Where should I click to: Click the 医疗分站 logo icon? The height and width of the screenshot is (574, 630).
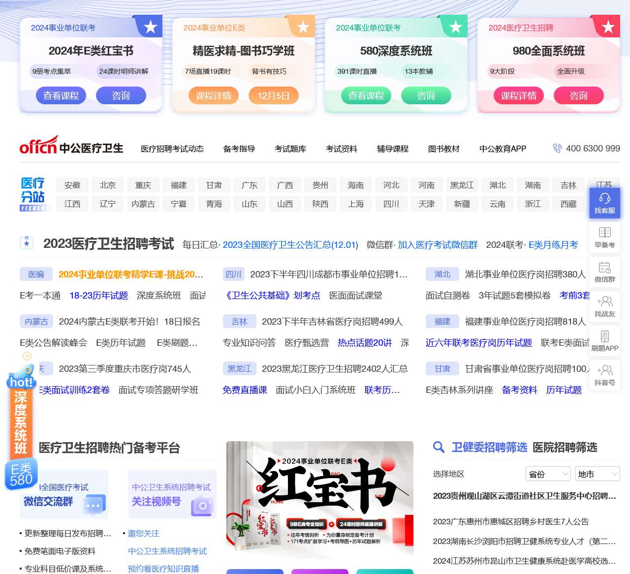pyautogui.click(x=35, y=194)
